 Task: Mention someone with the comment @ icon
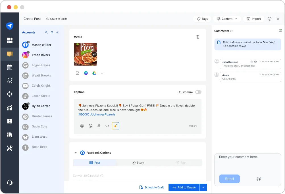pos(259,179)
